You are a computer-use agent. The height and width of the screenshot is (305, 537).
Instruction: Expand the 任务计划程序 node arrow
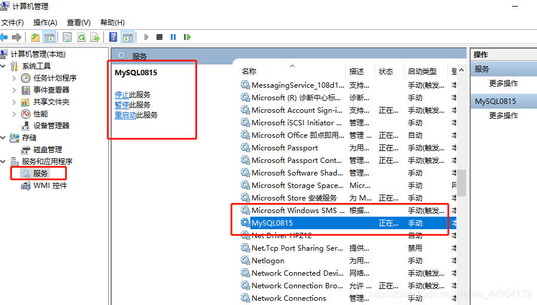point(14,78)
